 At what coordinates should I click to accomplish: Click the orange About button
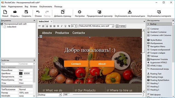[x=102, y=64]
